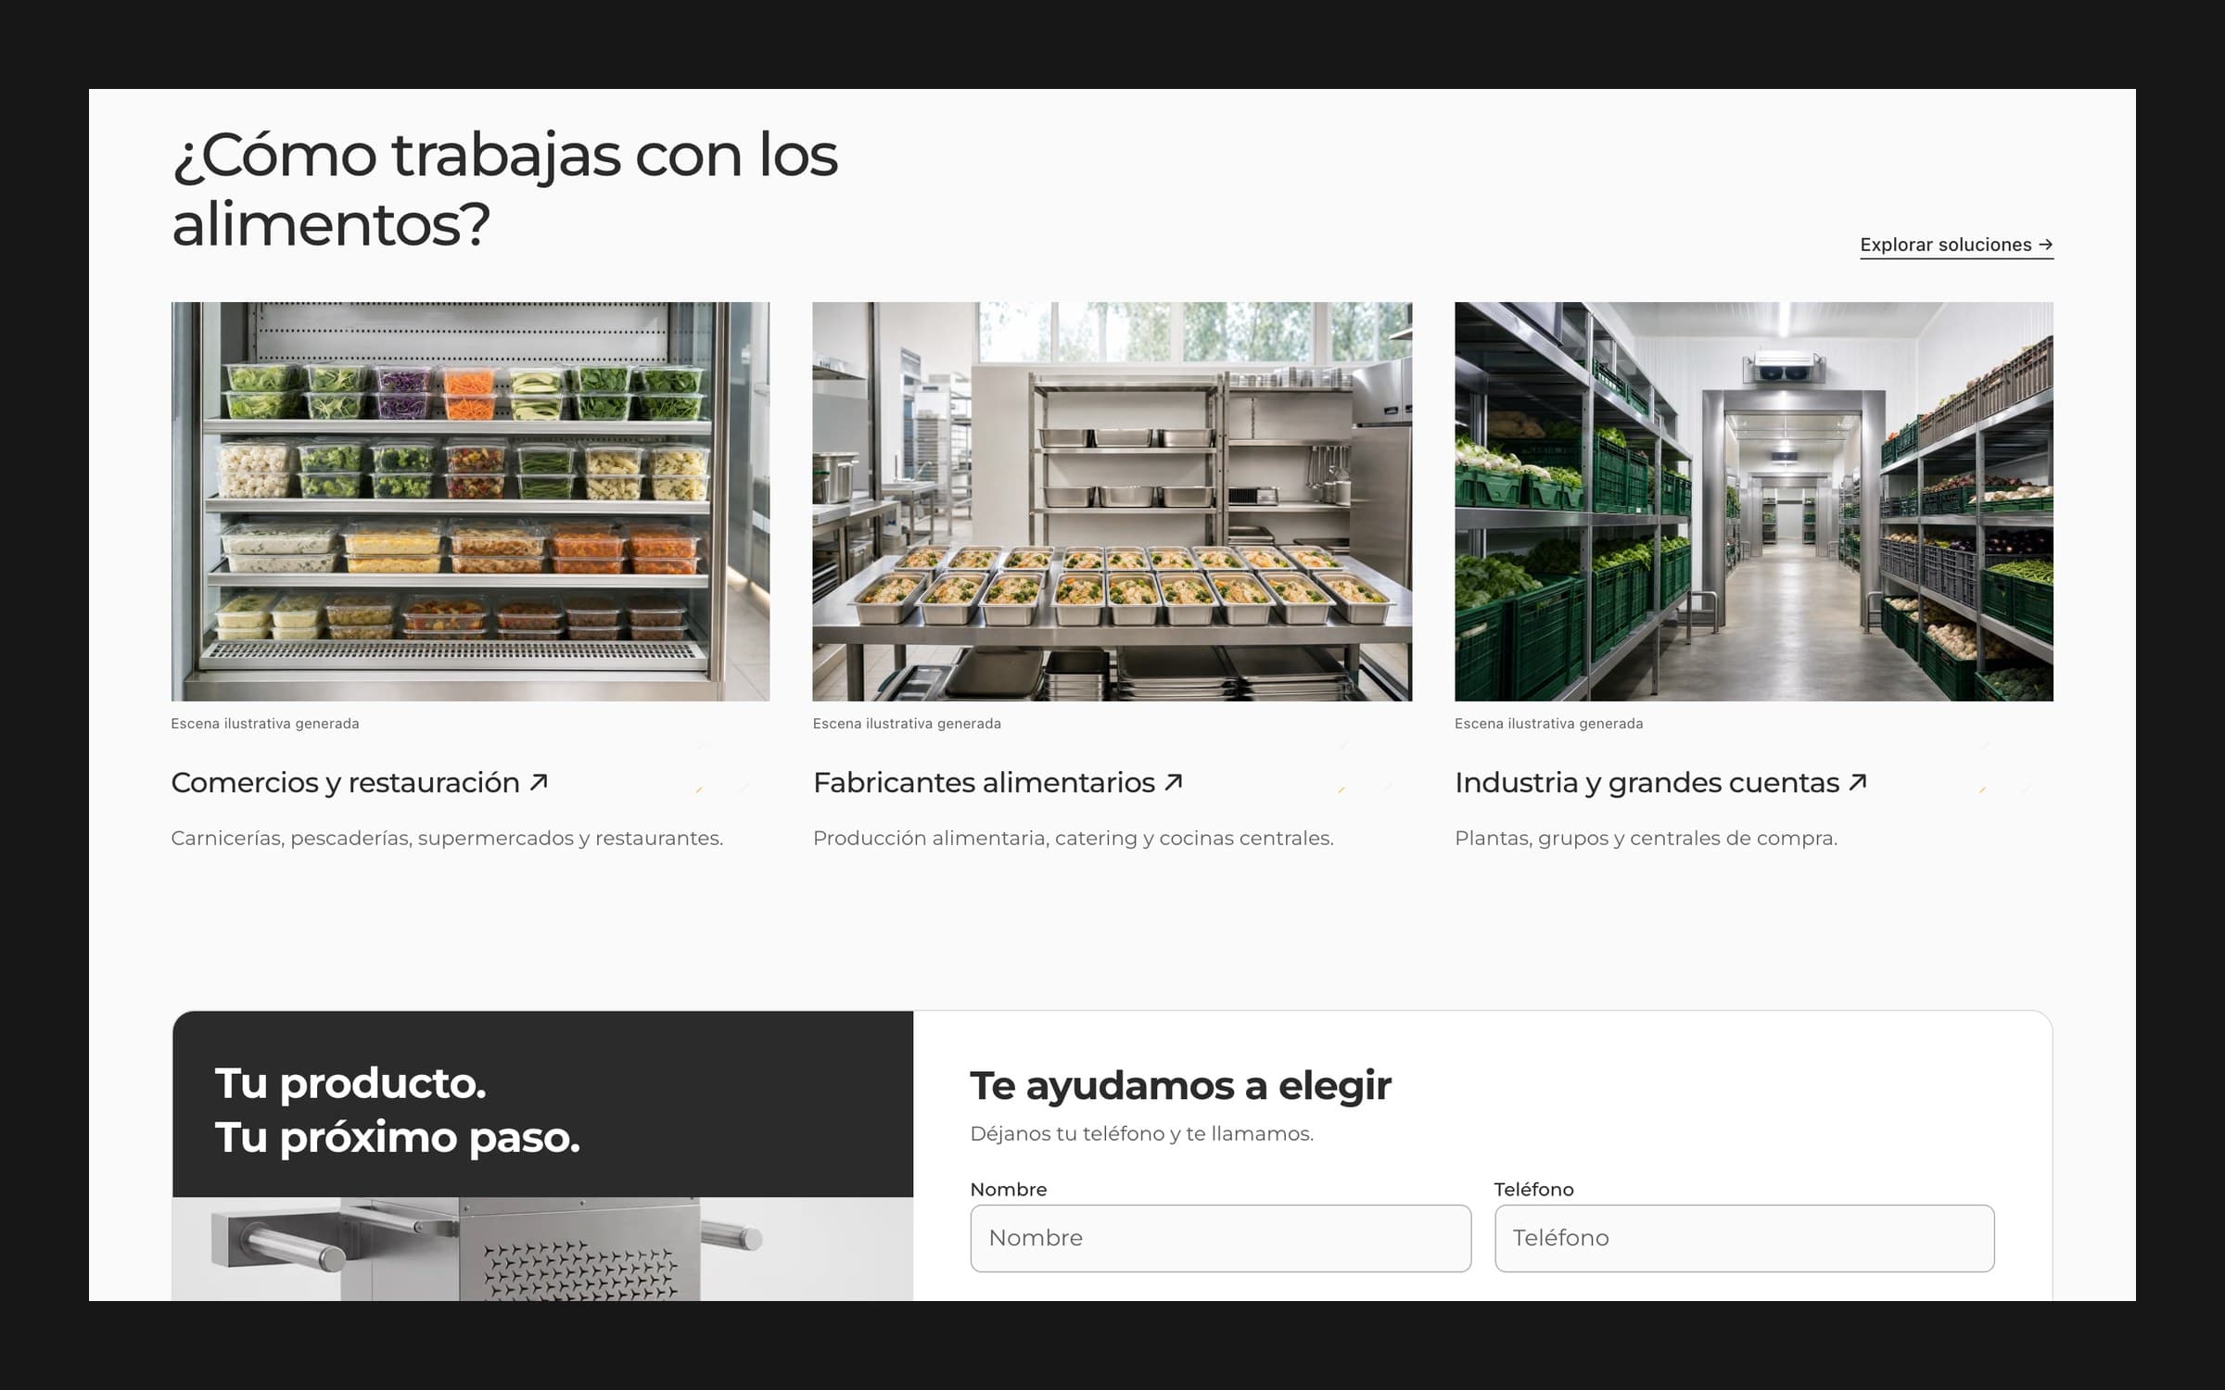Click 'Escena ilustrativa generada' under the warehouse photo
Screen dimensions: 2225x1390
tap(1549, 724)
